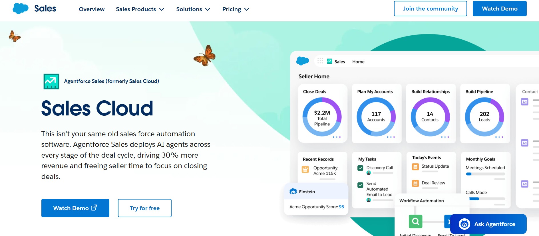Image resolution: width=539 pixels, height=236 pixels.
Task: Open the Ask Agentforce chat button
Action: point(488,224)
